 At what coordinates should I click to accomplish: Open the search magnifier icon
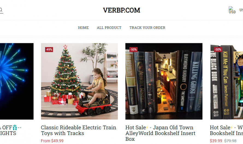click(x=1, y=10)
